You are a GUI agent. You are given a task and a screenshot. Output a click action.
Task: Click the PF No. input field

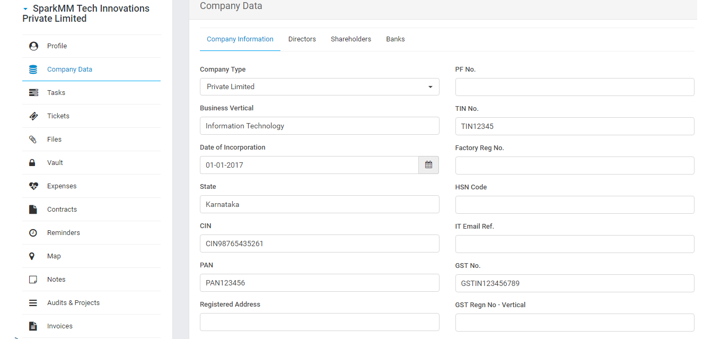[575, 87]
